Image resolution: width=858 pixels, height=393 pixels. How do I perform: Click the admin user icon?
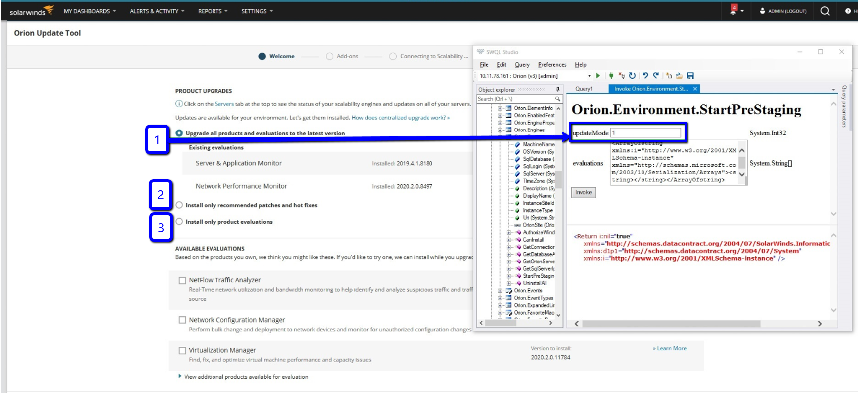click(762, 11)
